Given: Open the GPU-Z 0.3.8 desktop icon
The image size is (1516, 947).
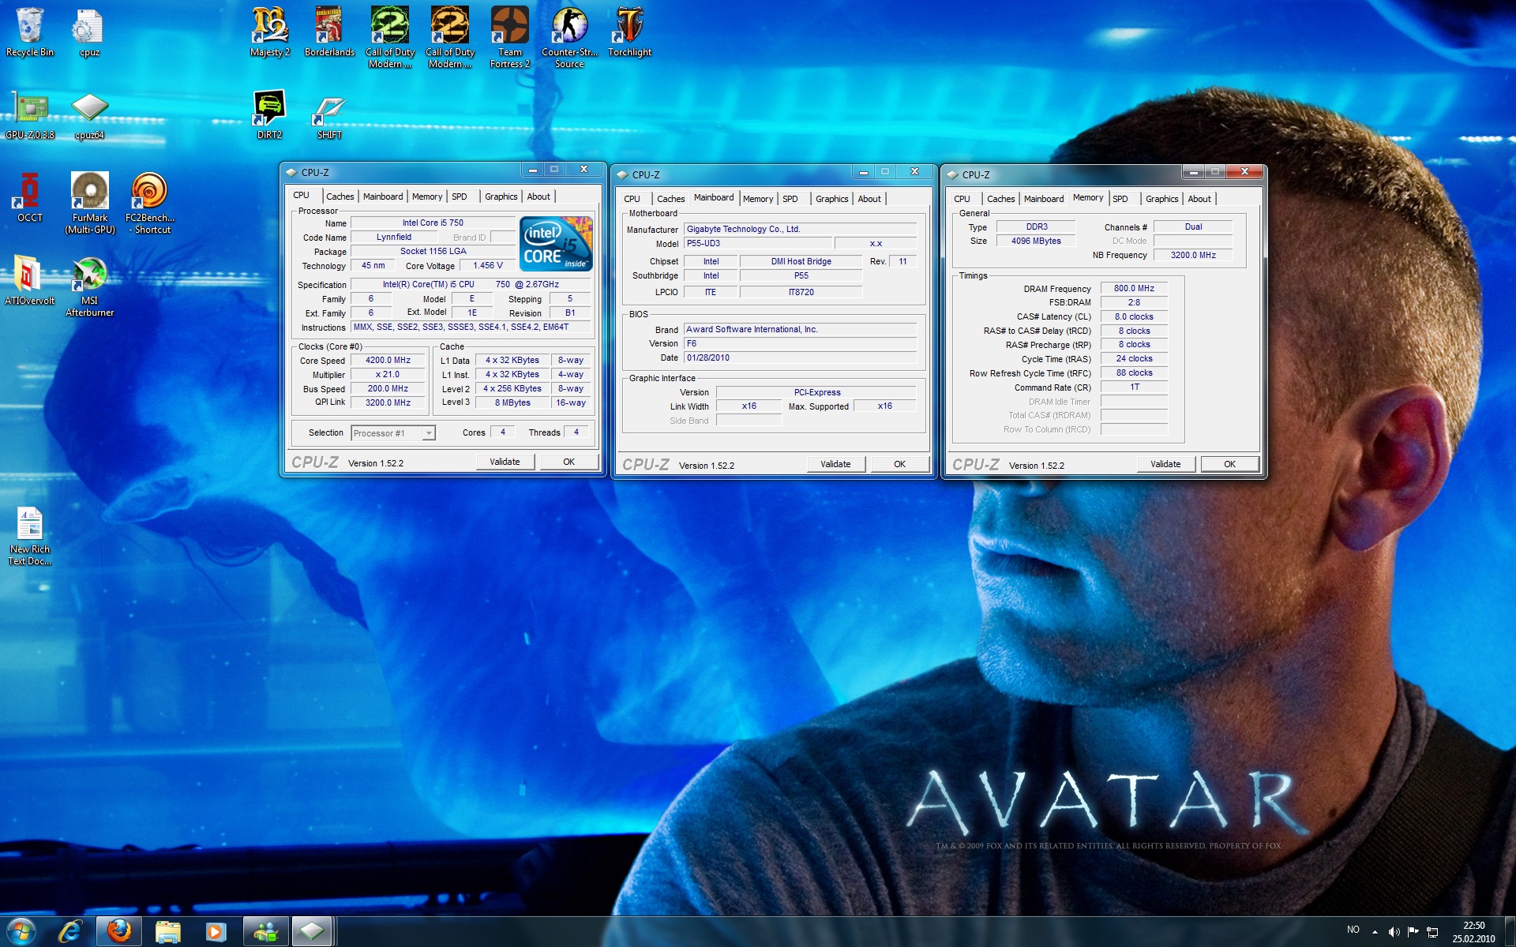Looking at the screenshot, I should (x=30, y=116).
